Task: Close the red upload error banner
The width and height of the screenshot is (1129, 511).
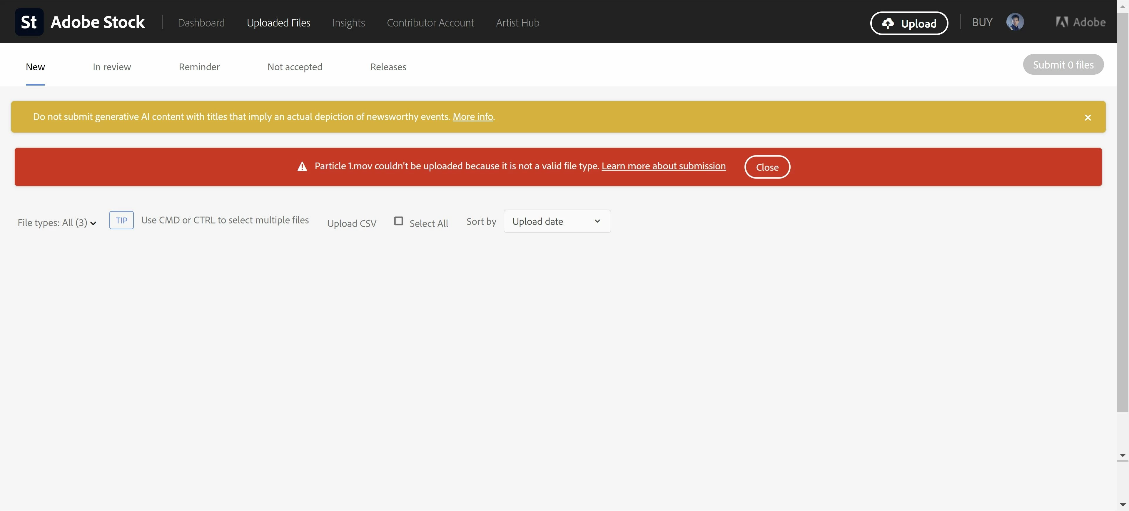Action: pos(767,167)
